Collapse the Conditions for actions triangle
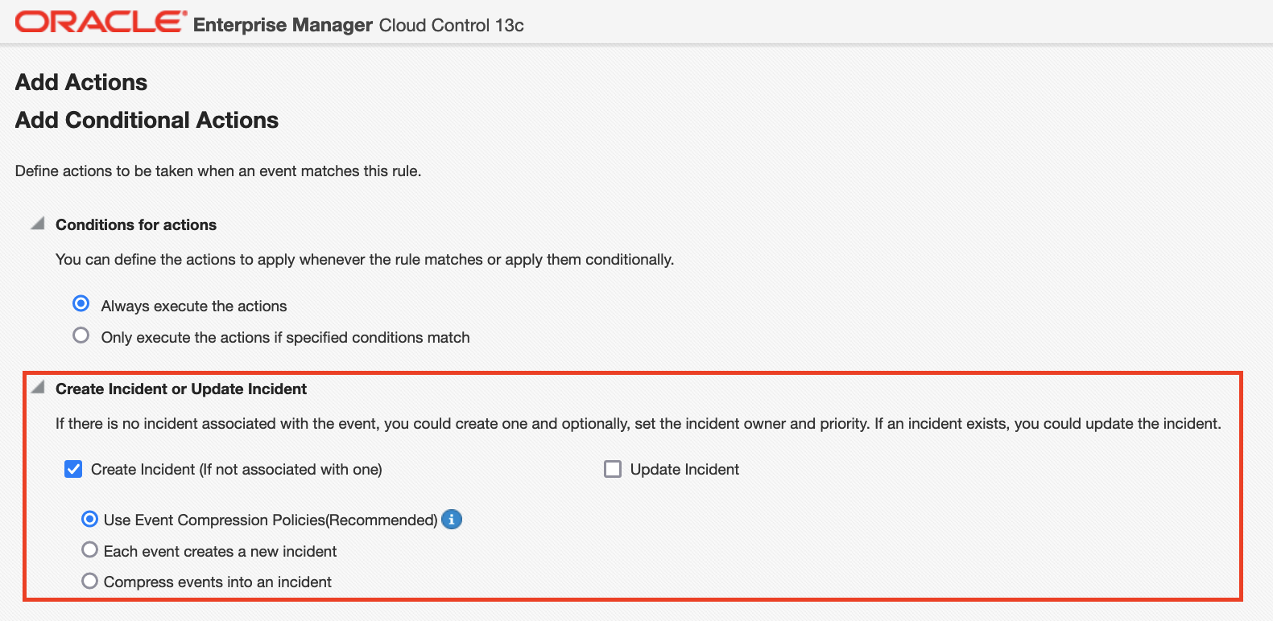Image resolution: width=1273 pixels, height=621 pixels. pyautogui.click(x=37, y=224)
